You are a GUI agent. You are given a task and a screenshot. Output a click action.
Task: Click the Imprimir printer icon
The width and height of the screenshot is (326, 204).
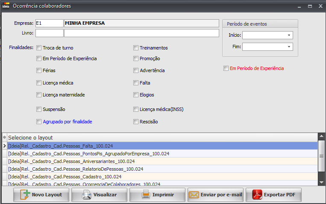pos(146,195)
